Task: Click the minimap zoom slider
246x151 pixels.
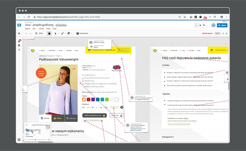Action: coord(37,140)
